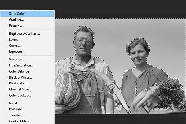Open Brightness/Contrast adjustment
This screenshot has width=186, height=124.
click(x=27, y=34)
